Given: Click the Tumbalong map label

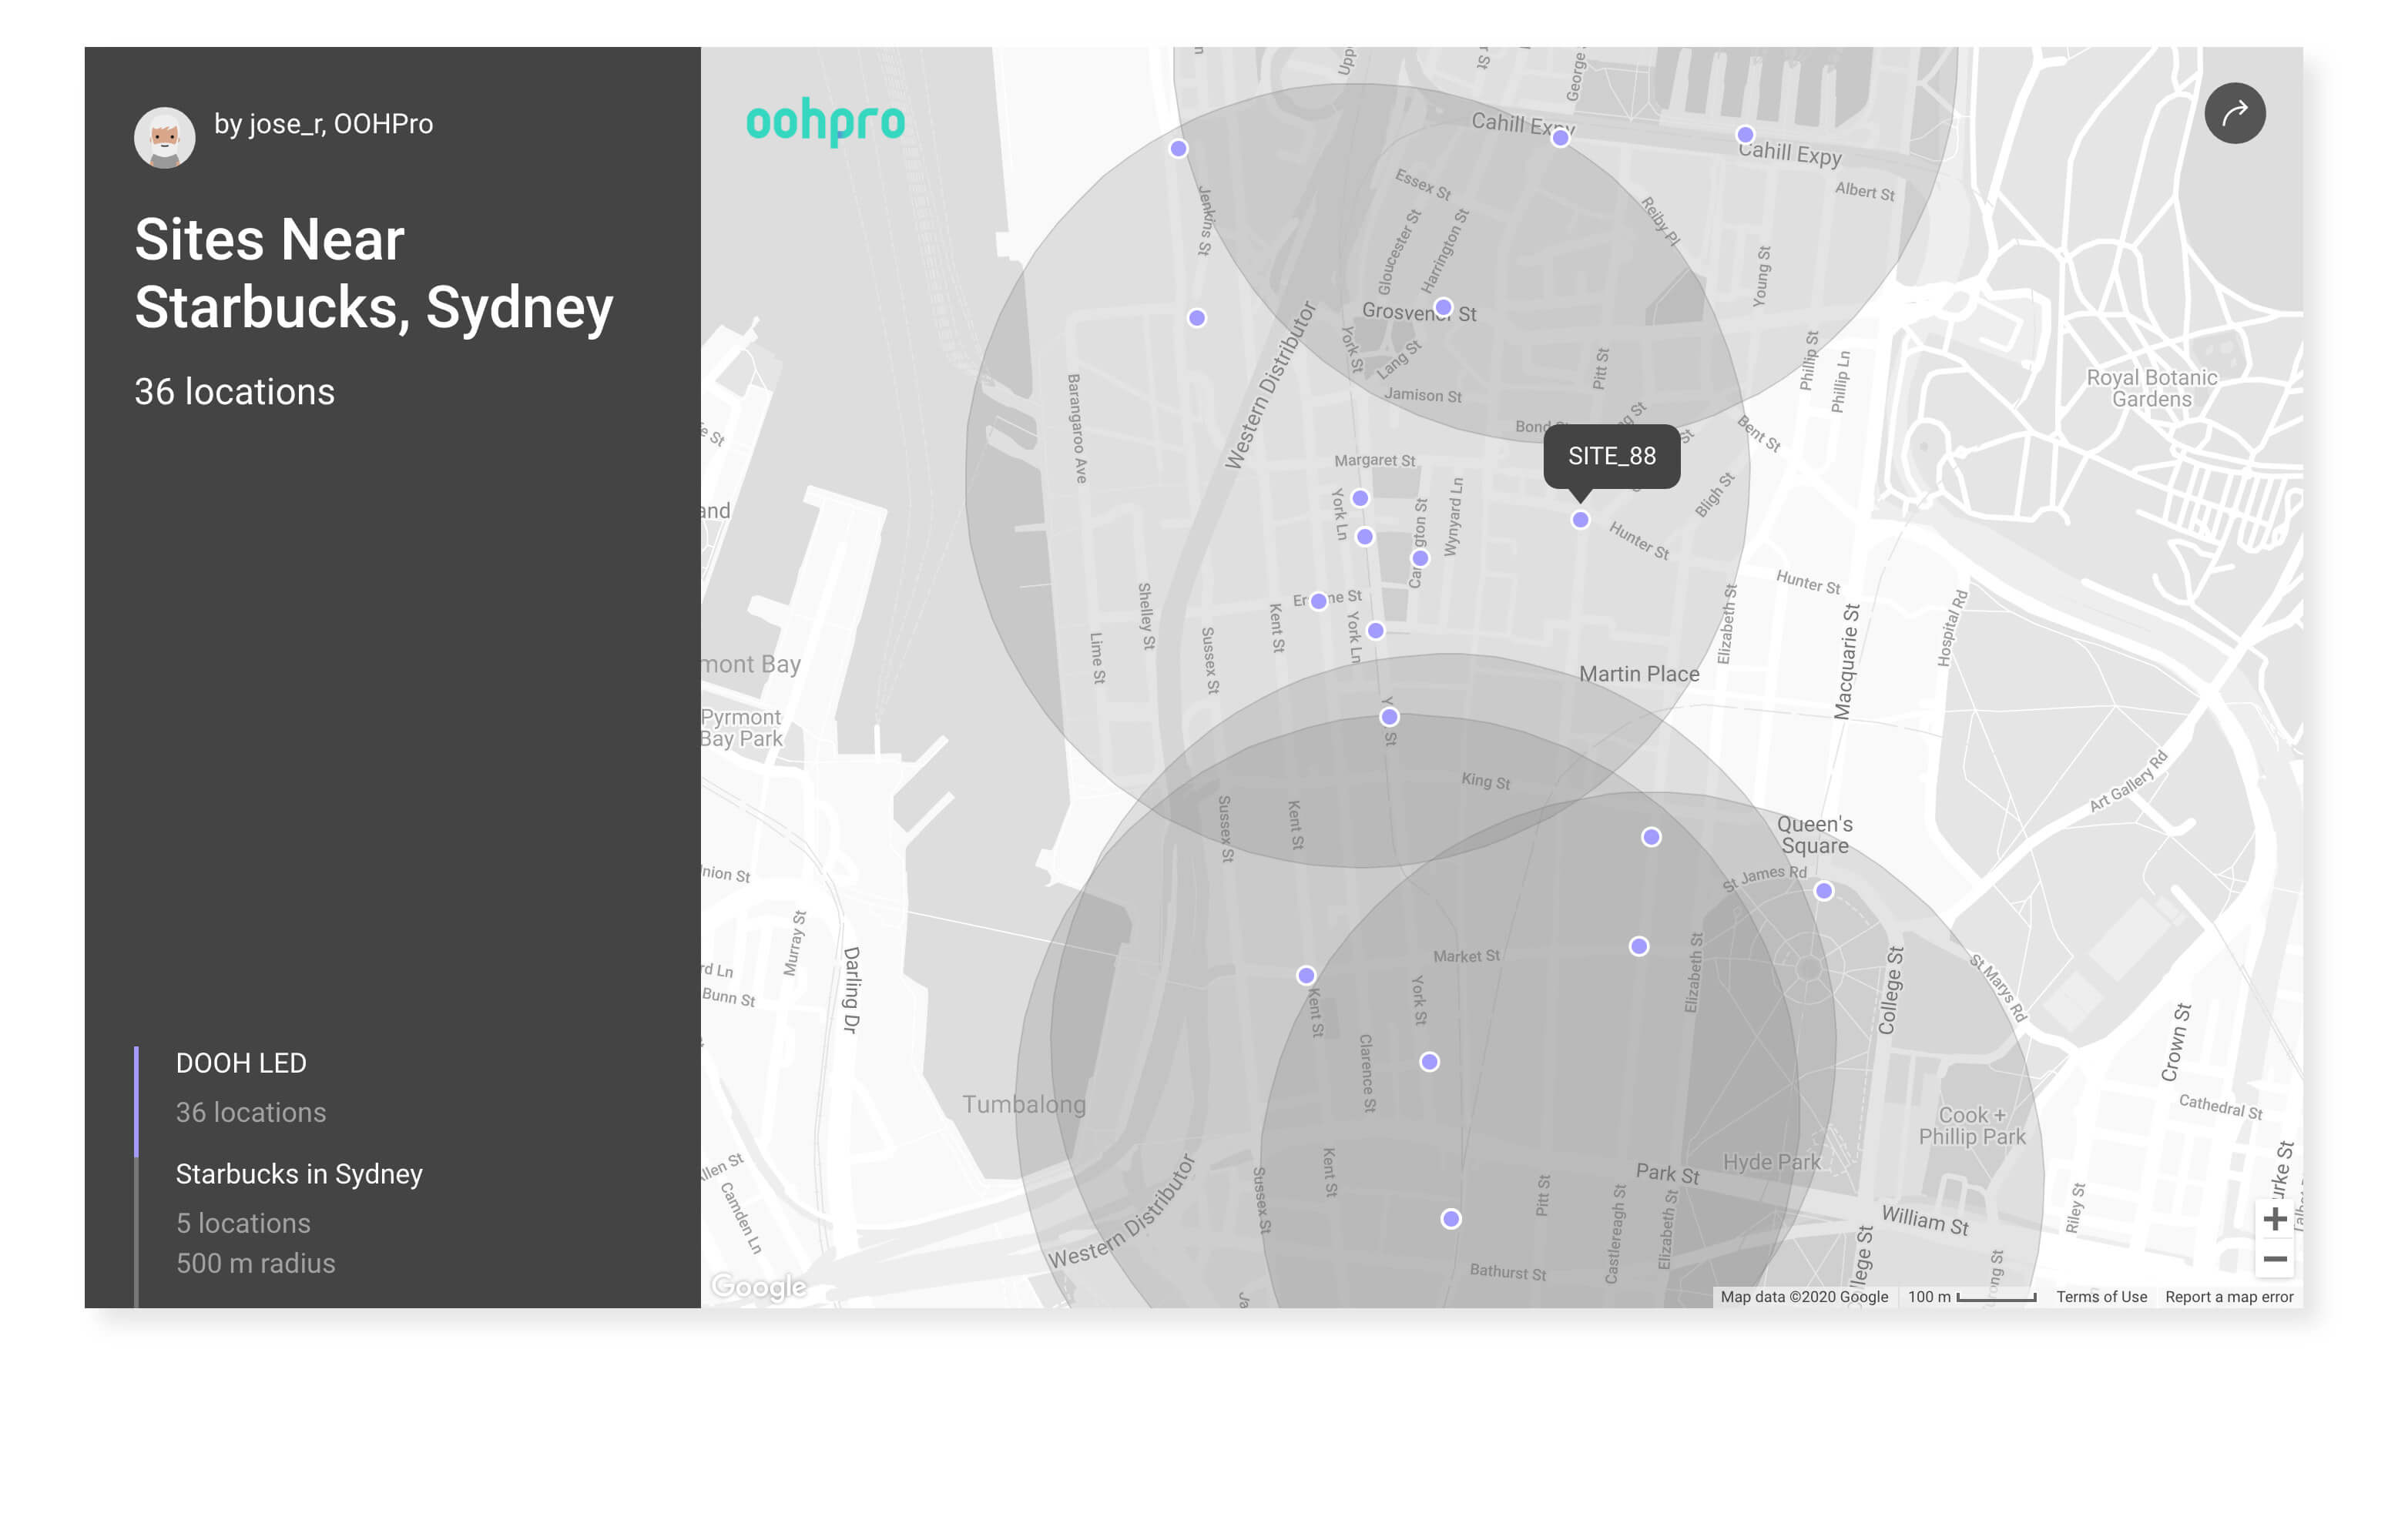Looking at the screenshot, I should pyautogui.click(x=1024, y=1104).
